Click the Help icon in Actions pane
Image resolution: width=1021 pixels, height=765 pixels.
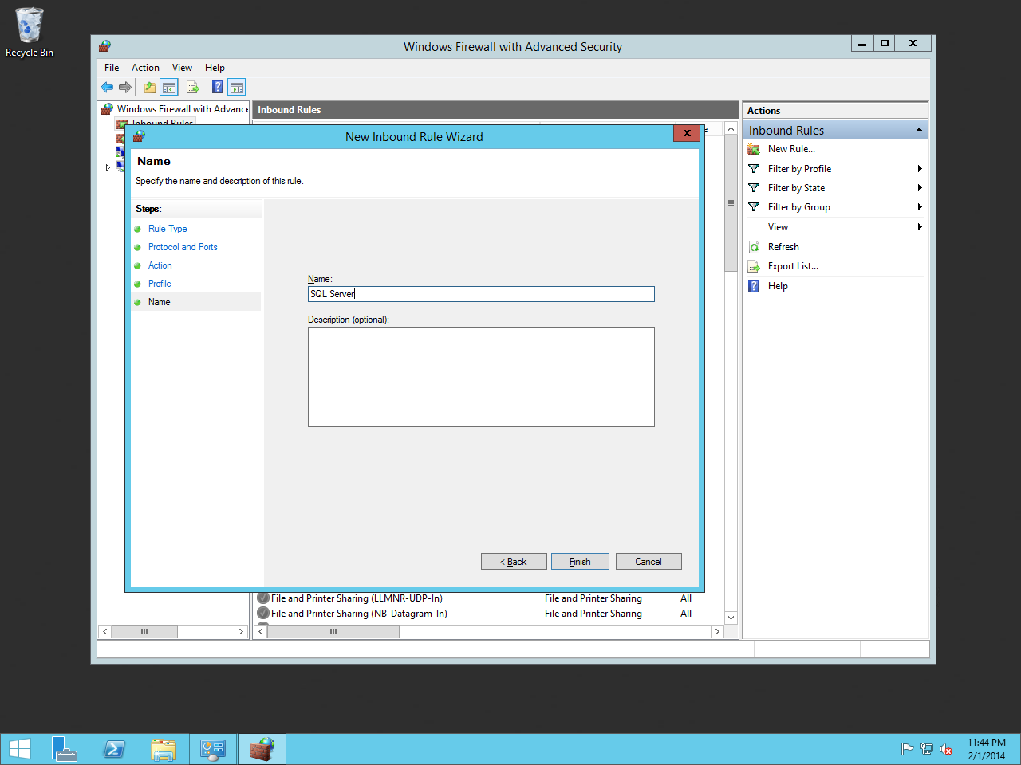(754, 286)
